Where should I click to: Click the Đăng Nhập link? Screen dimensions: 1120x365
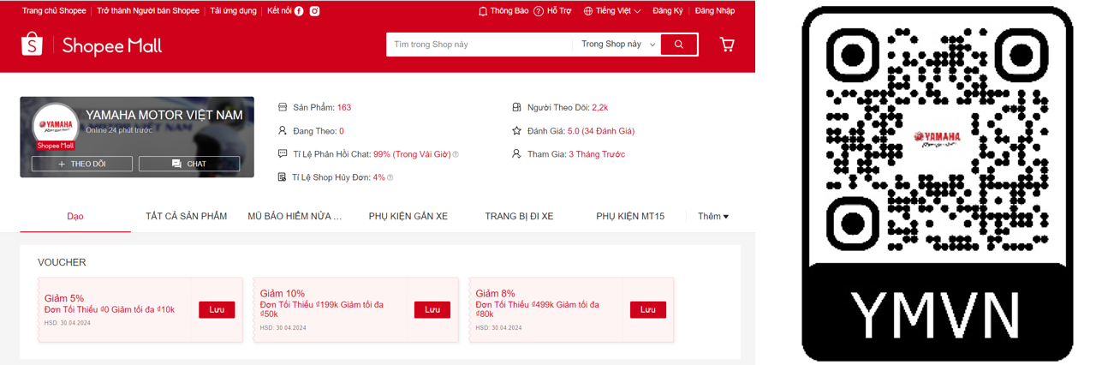click(715, 11)
